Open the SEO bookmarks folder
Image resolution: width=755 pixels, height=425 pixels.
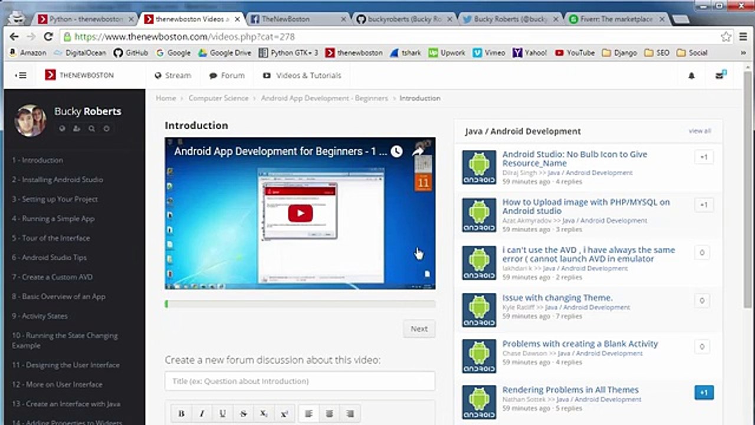[x=657, y=53]
